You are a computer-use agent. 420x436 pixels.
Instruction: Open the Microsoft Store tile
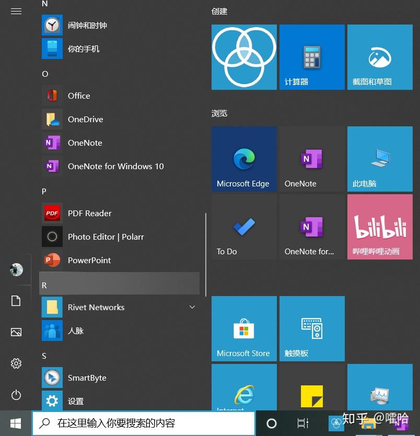coord(244,328)
